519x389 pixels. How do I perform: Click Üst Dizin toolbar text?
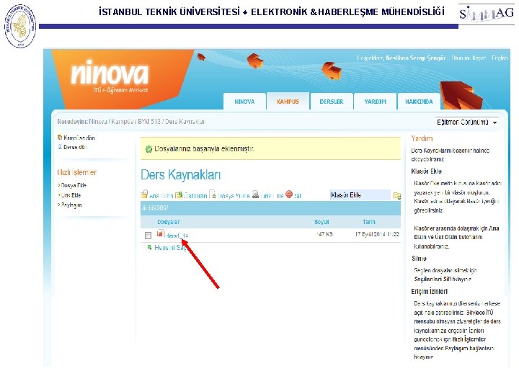[x=195, y=196]
